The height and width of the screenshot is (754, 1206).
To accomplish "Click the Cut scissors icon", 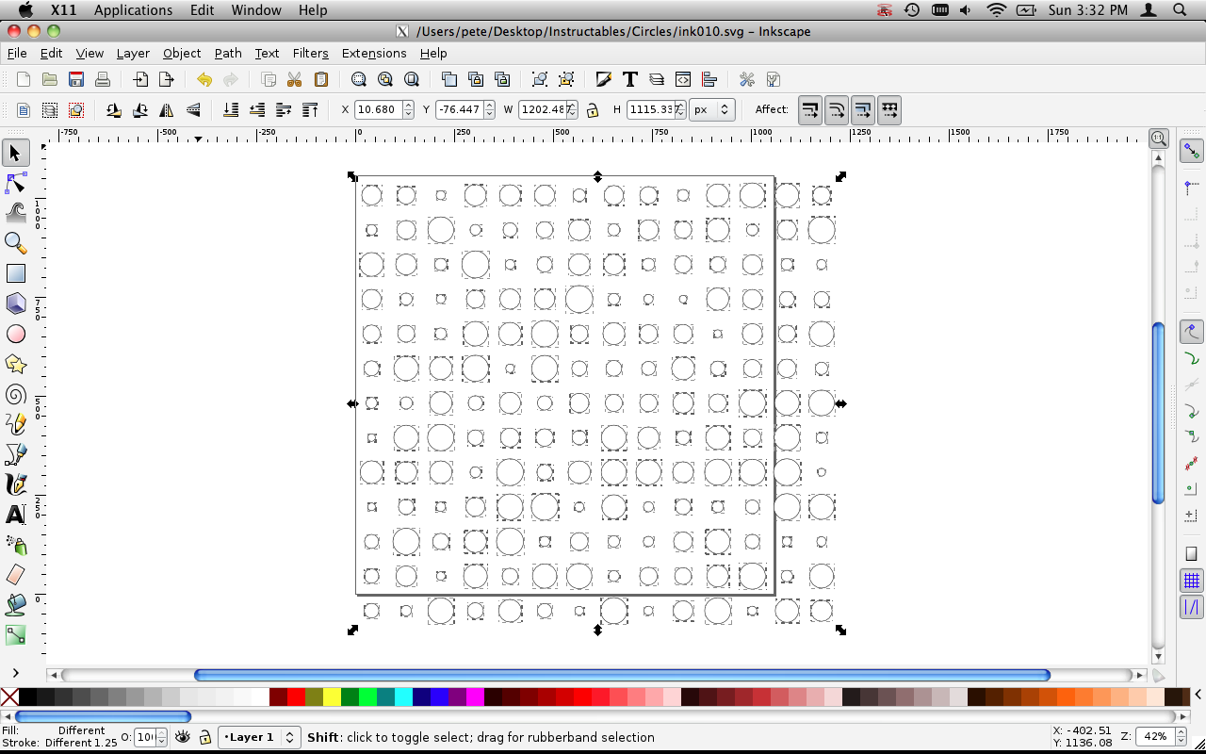I will point(294,79).
